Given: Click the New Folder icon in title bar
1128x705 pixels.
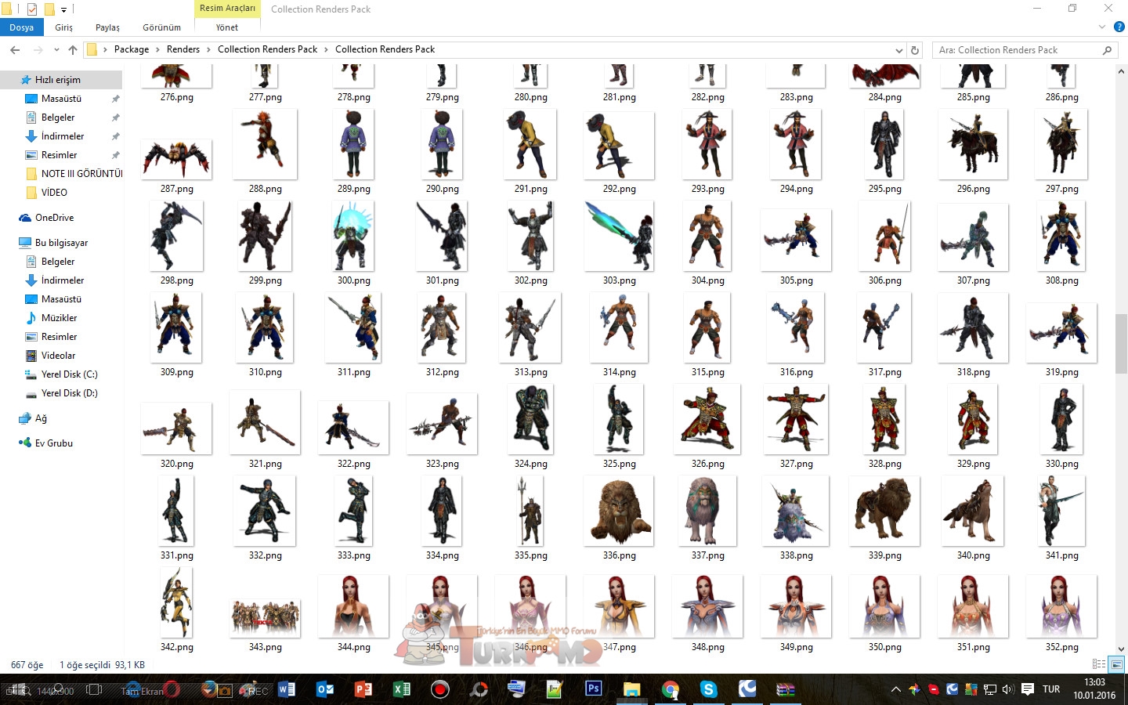Looking at the screenshot, I should [x=49, y=9].
